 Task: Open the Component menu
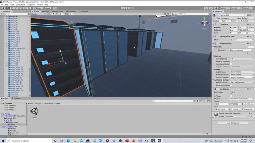(31, 5)
